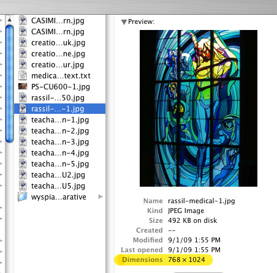Image resolution: width=277 pixels, height=273 pixels.
Task: Select teacha...n-1.jpg file name
Action: (60, 120)
